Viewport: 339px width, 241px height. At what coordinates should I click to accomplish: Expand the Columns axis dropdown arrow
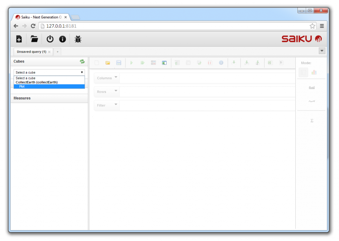(116, 77)
